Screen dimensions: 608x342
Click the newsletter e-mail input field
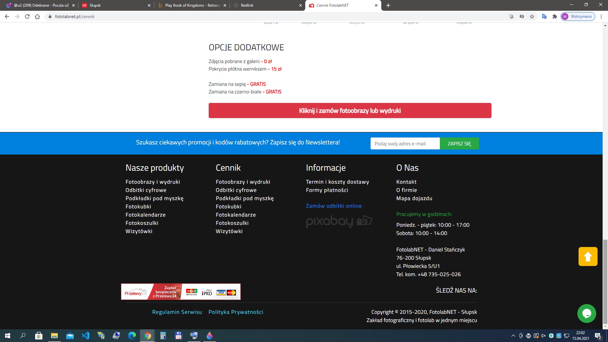[405, 143]
